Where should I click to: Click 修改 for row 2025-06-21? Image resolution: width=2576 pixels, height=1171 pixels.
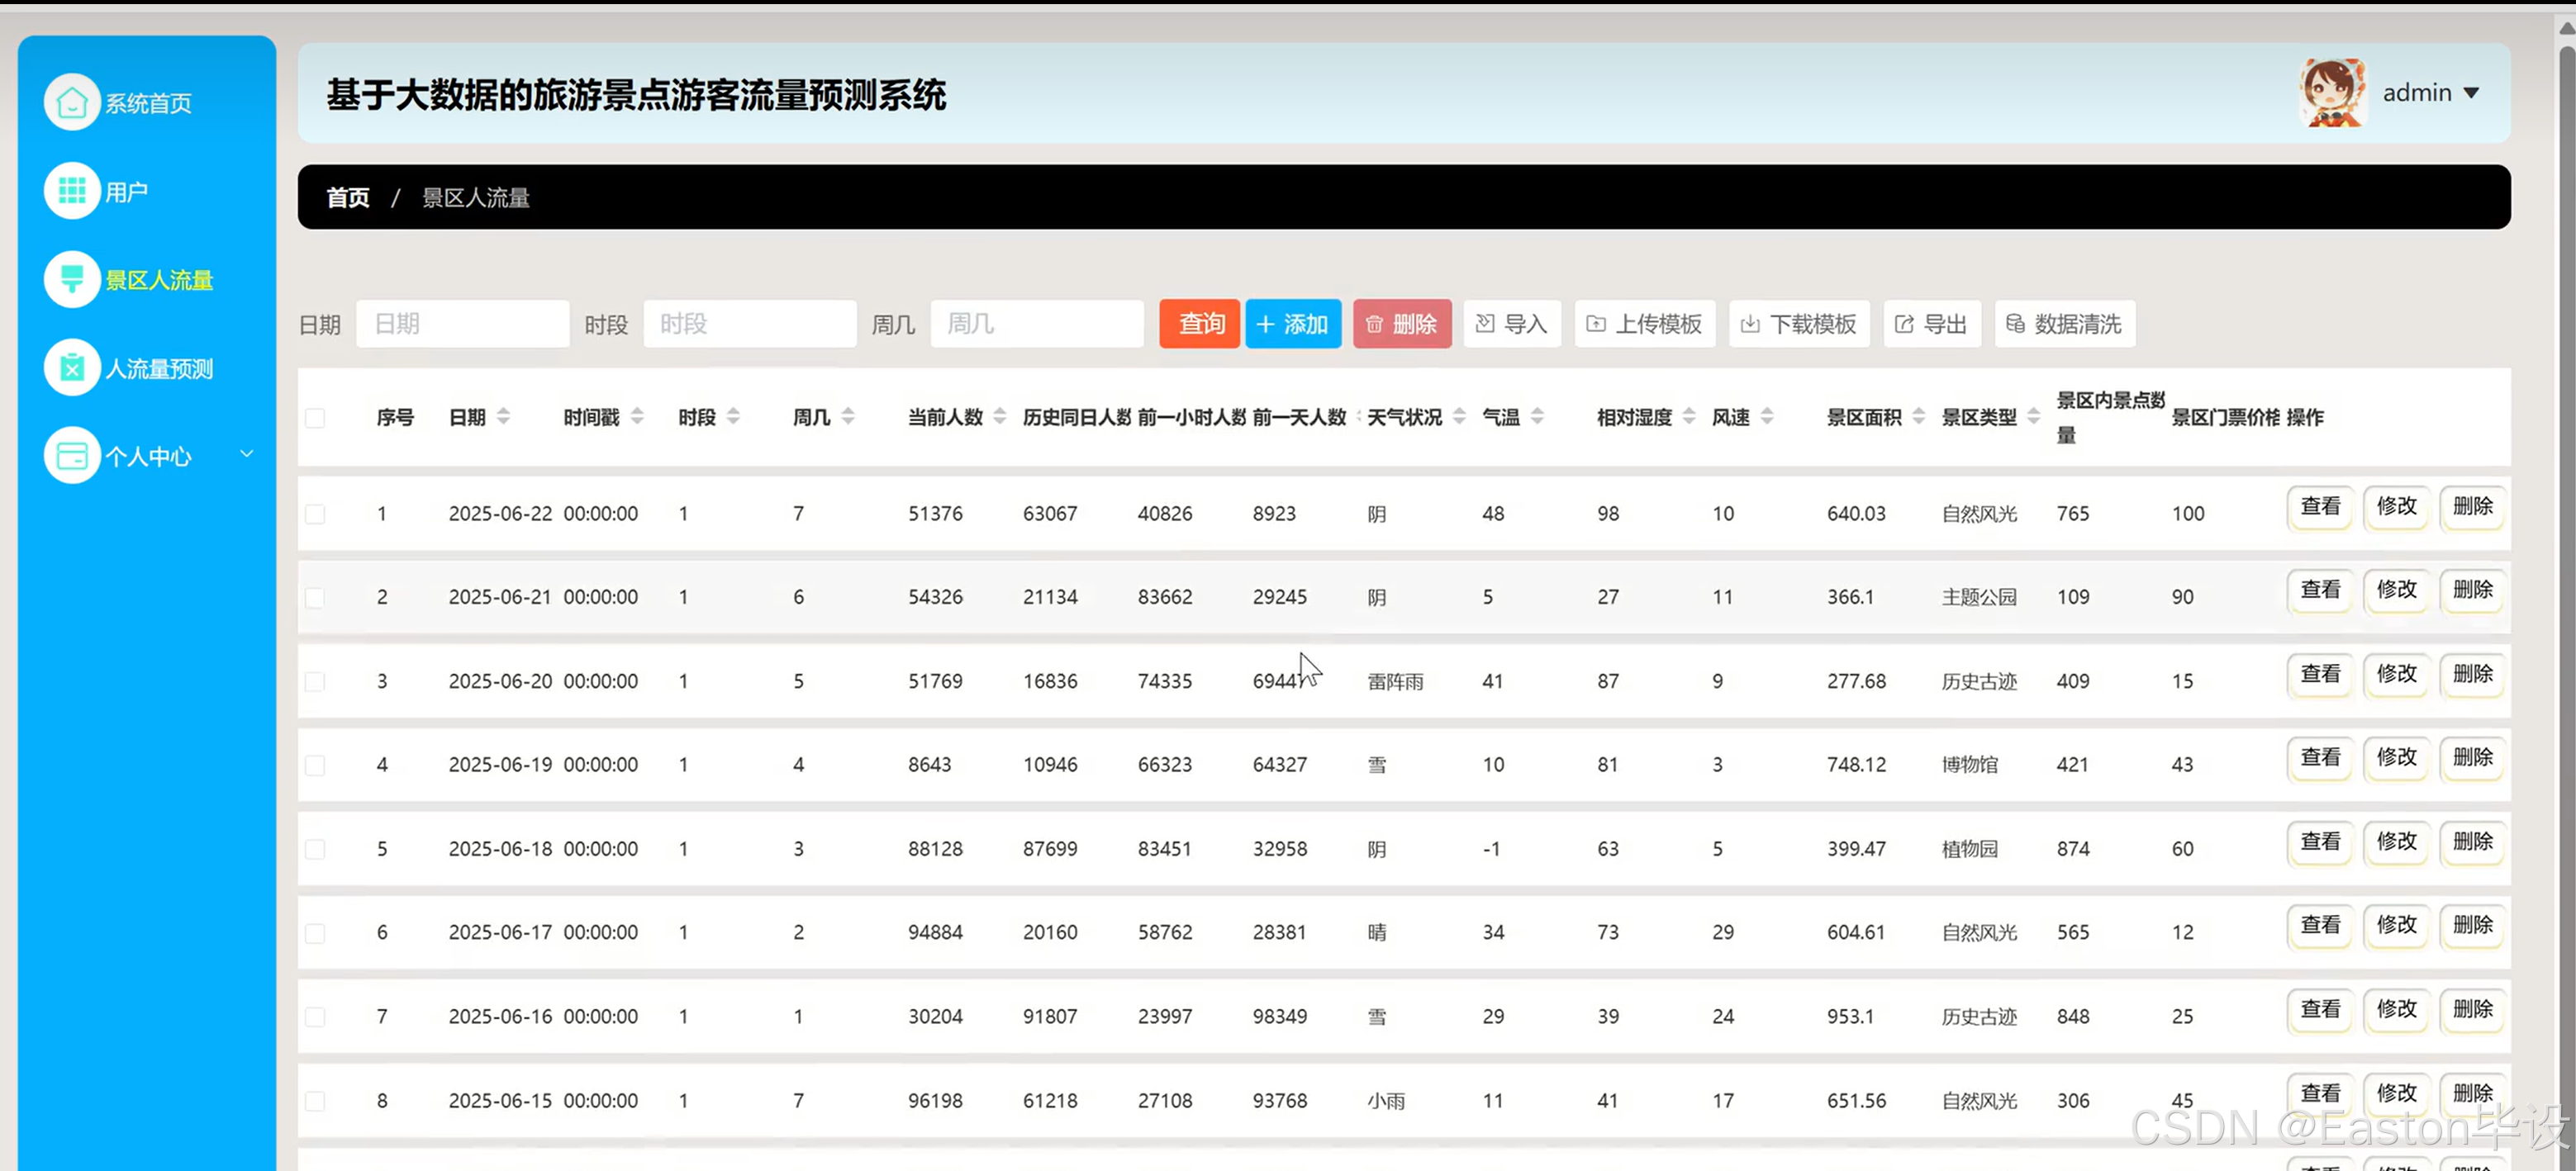pyautogui.click(x=2396, y=590)
